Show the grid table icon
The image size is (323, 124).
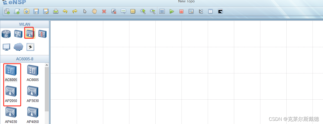click(211, 11)
